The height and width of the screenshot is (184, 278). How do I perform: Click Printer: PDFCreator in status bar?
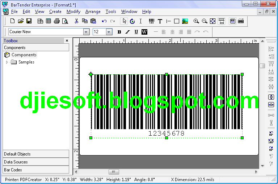pyautogui.click(x=23, y=180)
